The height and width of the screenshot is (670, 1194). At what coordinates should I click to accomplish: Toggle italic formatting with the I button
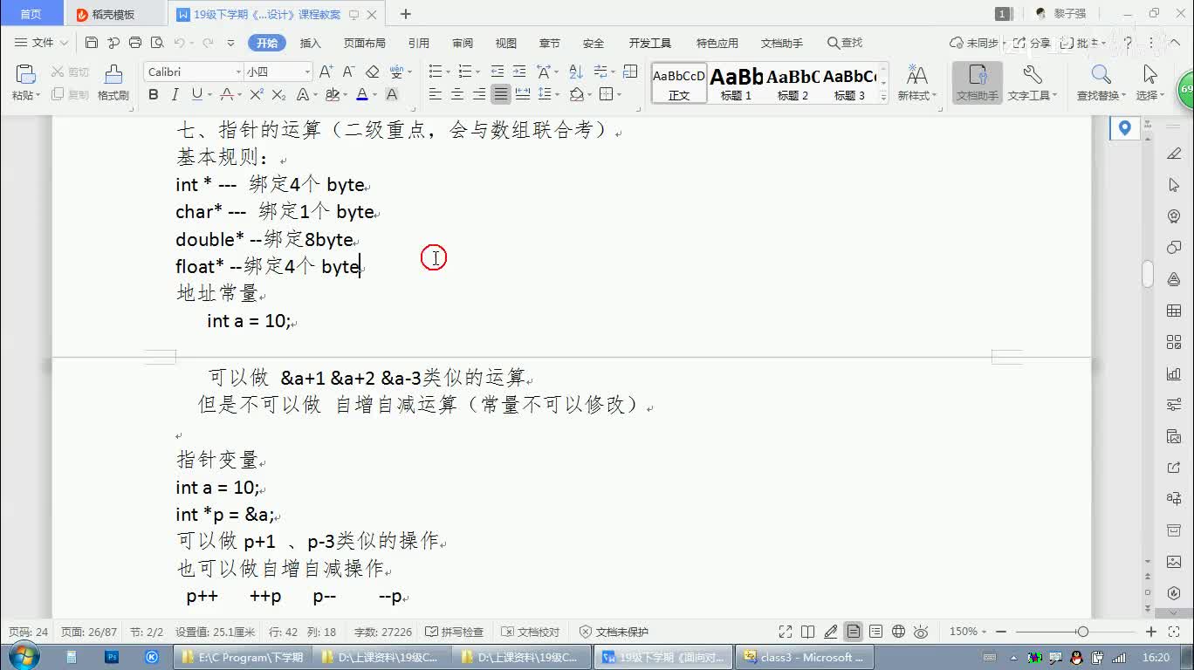click(175, 94)
